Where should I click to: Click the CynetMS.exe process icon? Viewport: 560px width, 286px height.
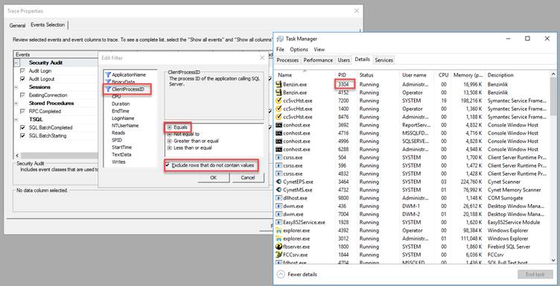pos(279,190)
